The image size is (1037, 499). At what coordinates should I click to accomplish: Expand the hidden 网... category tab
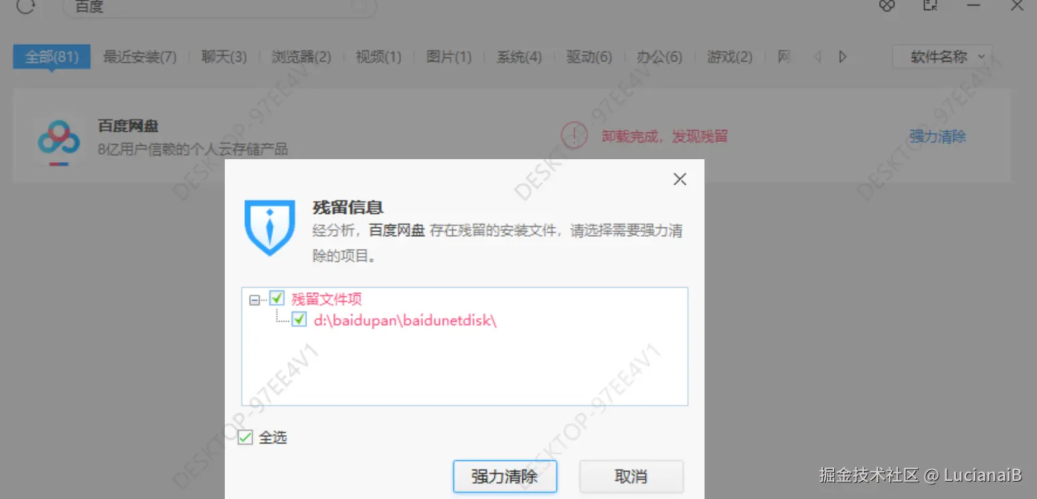(x=783, y=57)
